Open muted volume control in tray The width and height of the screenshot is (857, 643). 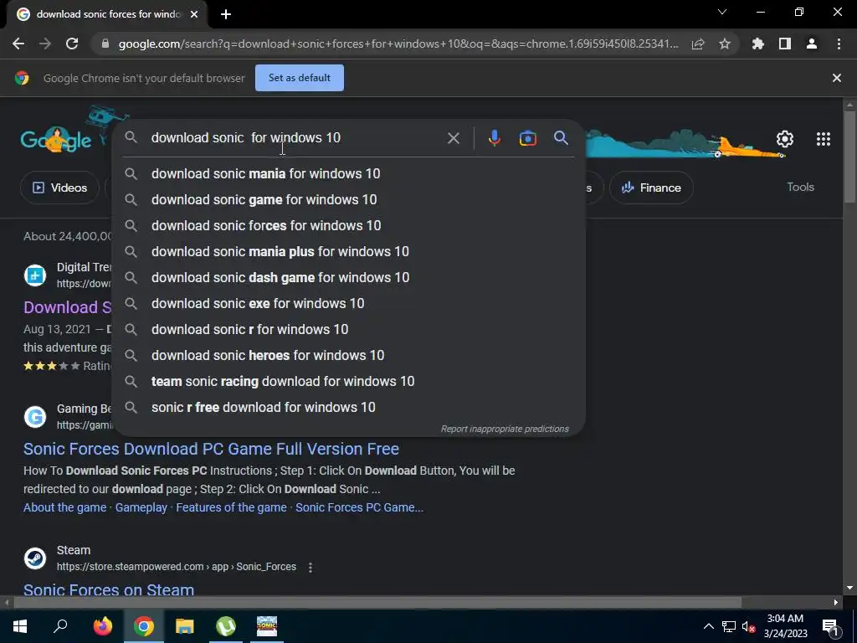748,626
